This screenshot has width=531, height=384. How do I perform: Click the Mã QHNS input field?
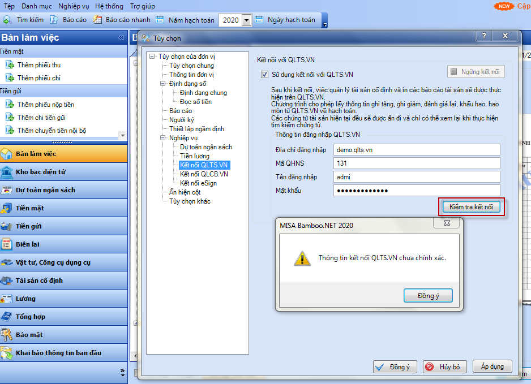(417, 163)
